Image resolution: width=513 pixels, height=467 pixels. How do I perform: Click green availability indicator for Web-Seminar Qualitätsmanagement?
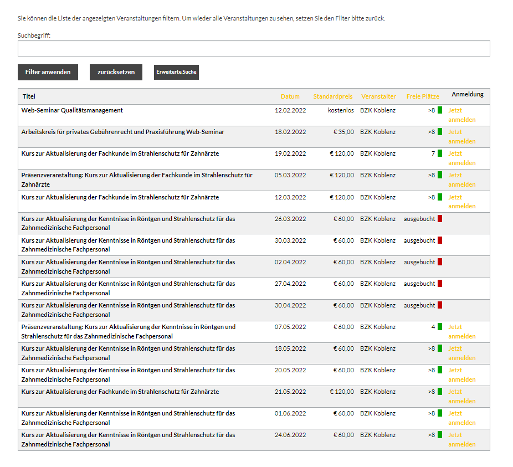pos(440,110)
